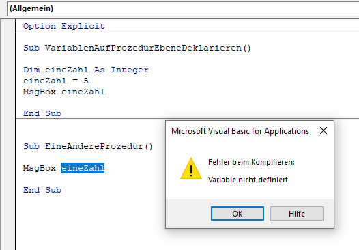Place cursor on the Option Explicit line

pyautogui.click(x=64, y=26)
